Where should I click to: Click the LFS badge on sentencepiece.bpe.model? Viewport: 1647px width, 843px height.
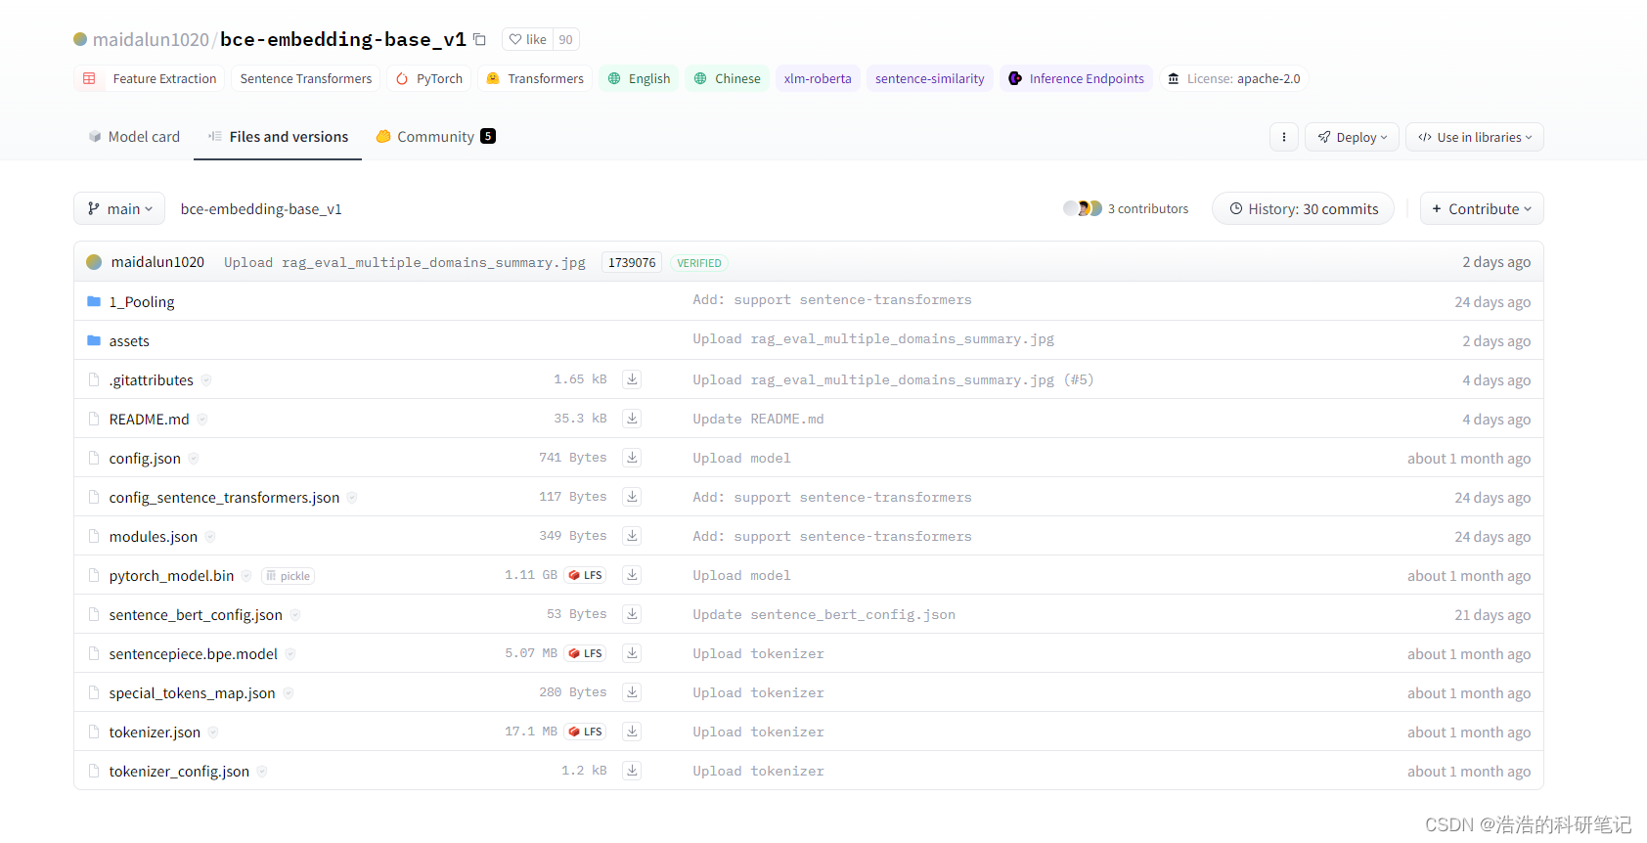point(585,653)
